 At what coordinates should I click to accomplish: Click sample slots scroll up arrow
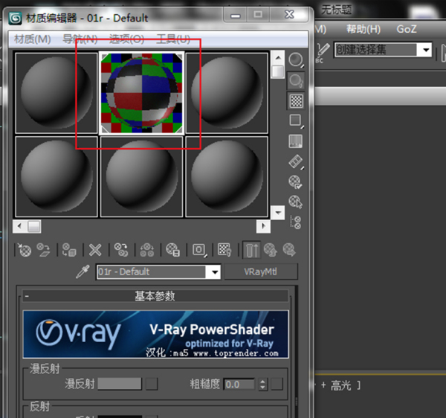[x=277, y=58]
